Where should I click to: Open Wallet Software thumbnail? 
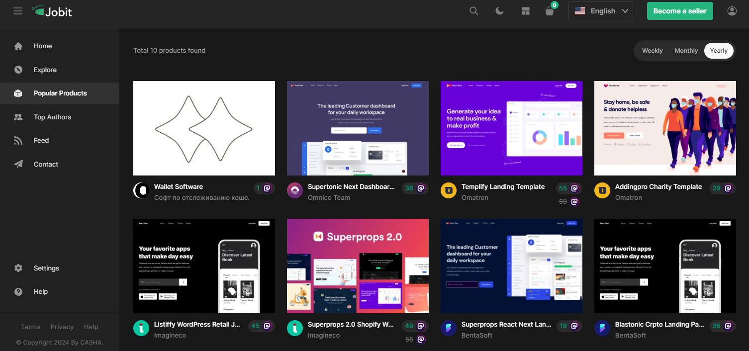click(x=204, y=128)
